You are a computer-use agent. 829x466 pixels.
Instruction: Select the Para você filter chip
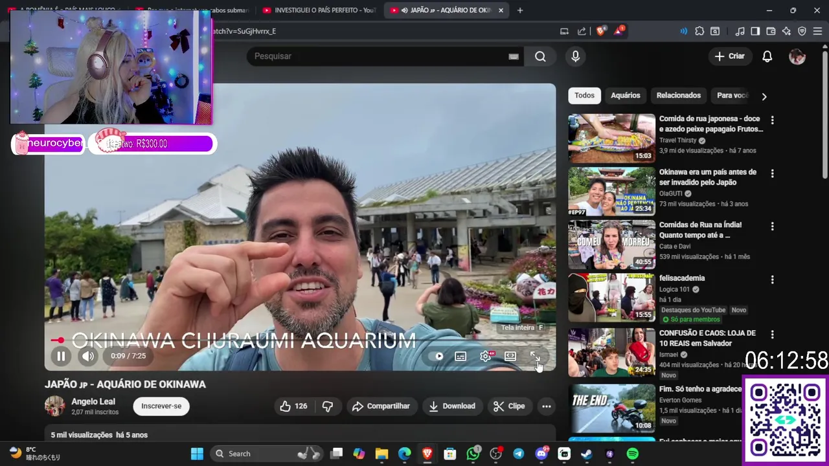coord(732,95)
